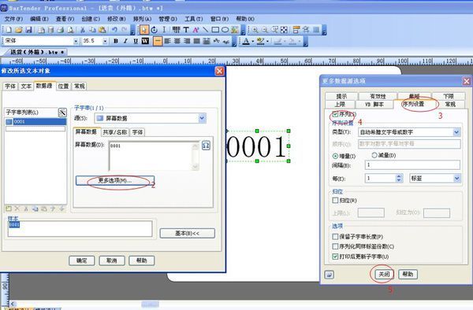Select the 0001 substring list item
Image resolution: width=473 pixels, height=310 pixels.
[x=35, y=122]
